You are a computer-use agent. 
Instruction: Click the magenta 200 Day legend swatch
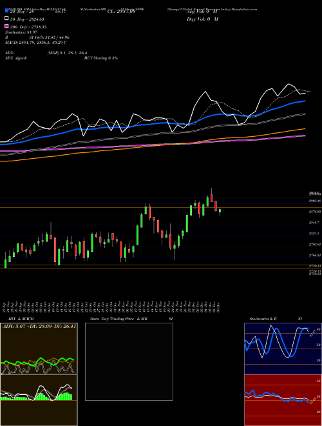[x=6, y=26]
